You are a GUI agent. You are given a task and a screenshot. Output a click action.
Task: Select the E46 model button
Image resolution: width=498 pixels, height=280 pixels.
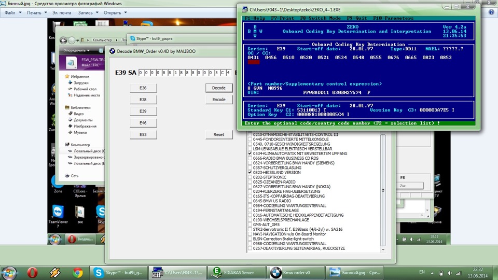point(143,123)
